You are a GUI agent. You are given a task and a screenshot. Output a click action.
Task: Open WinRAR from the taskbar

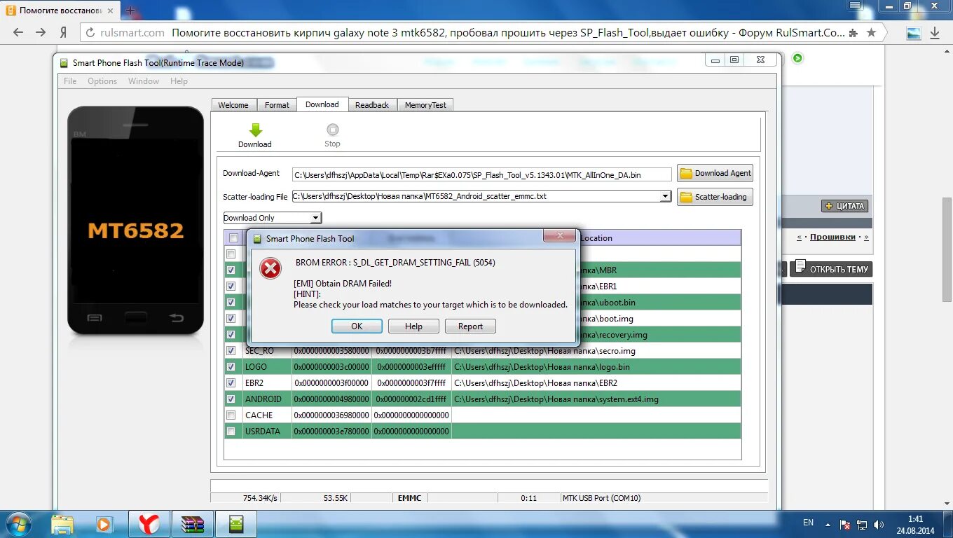click(192, 524)
